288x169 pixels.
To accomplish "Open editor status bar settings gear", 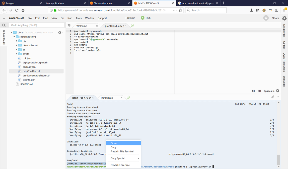I will point(278,91).
